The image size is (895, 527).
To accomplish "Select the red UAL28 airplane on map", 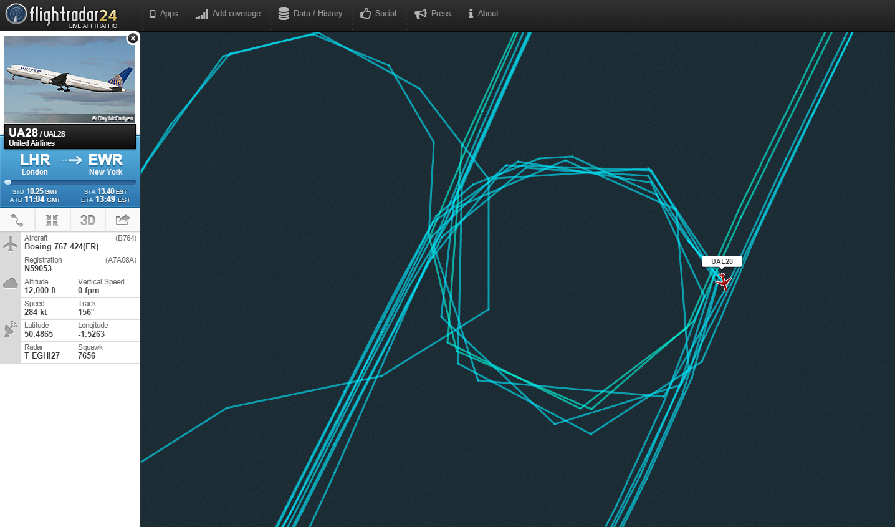I will 723,281.
